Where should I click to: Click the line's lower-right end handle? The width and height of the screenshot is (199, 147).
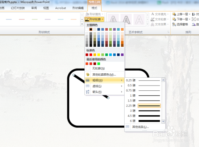pyautogui.click(x=108, y=98)
